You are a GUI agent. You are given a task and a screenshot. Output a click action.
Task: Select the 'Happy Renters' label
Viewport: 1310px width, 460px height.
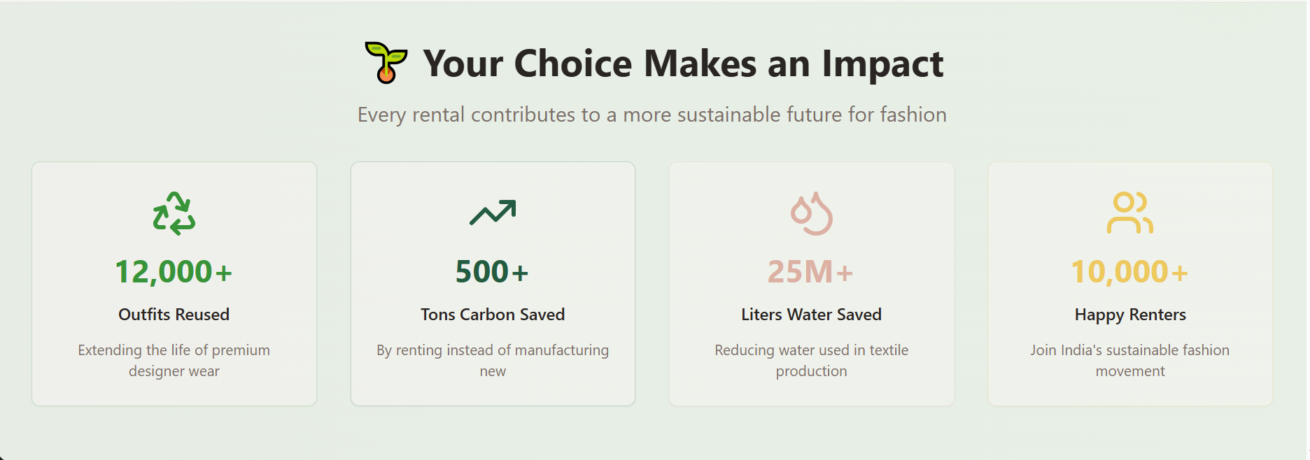[1130, 315]
